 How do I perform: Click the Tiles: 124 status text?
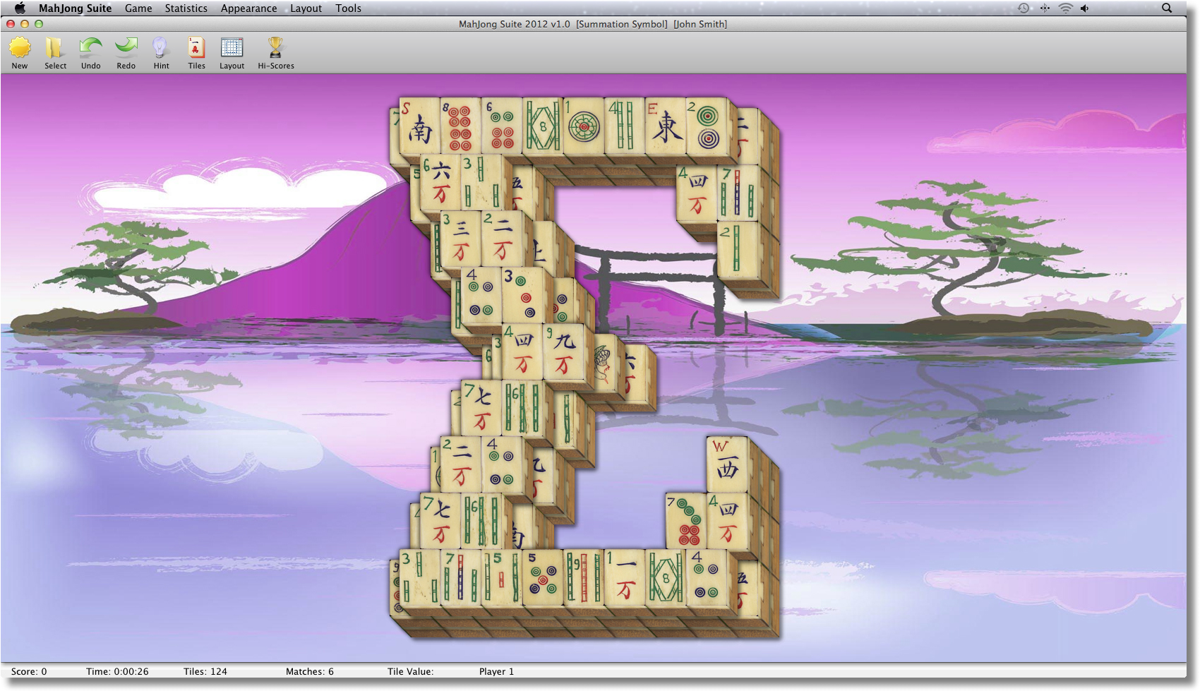[205, 671]
